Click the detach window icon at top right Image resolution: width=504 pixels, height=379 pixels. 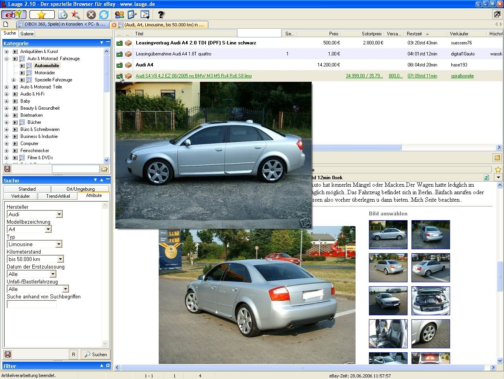(497, 14)
